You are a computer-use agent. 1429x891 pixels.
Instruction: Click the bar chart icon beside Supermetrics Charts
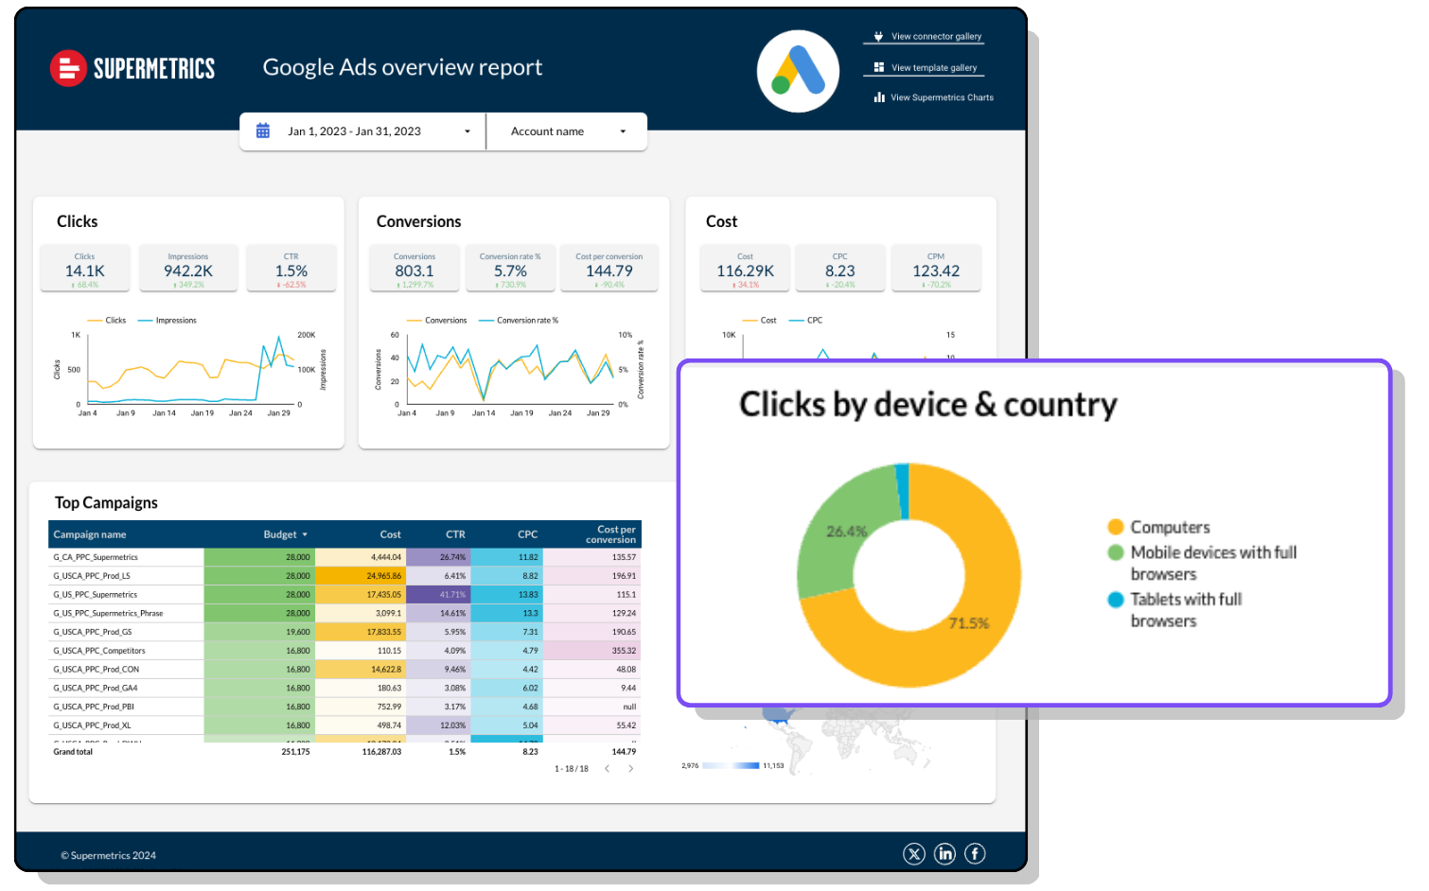tap(879, 97)
